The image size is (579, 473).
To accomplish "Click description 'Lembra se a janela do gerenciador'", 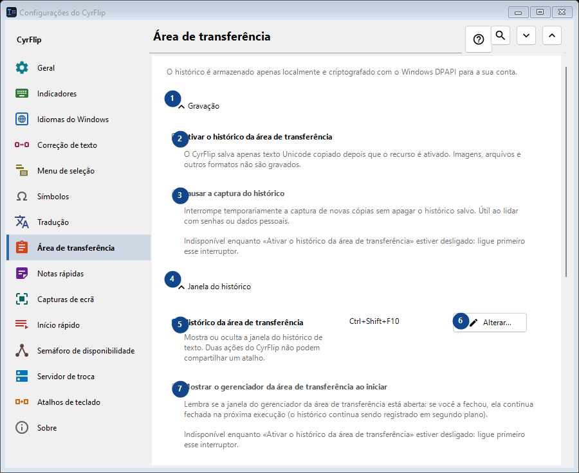I will pyautogui.click(x=358, y=409).
